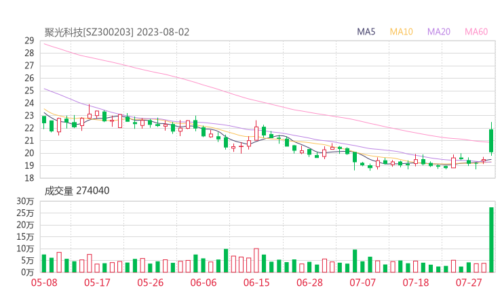The width and height of the screenshot is (502, 298).
Task: Click the 05-17 date label
Action: coord(97,283)
